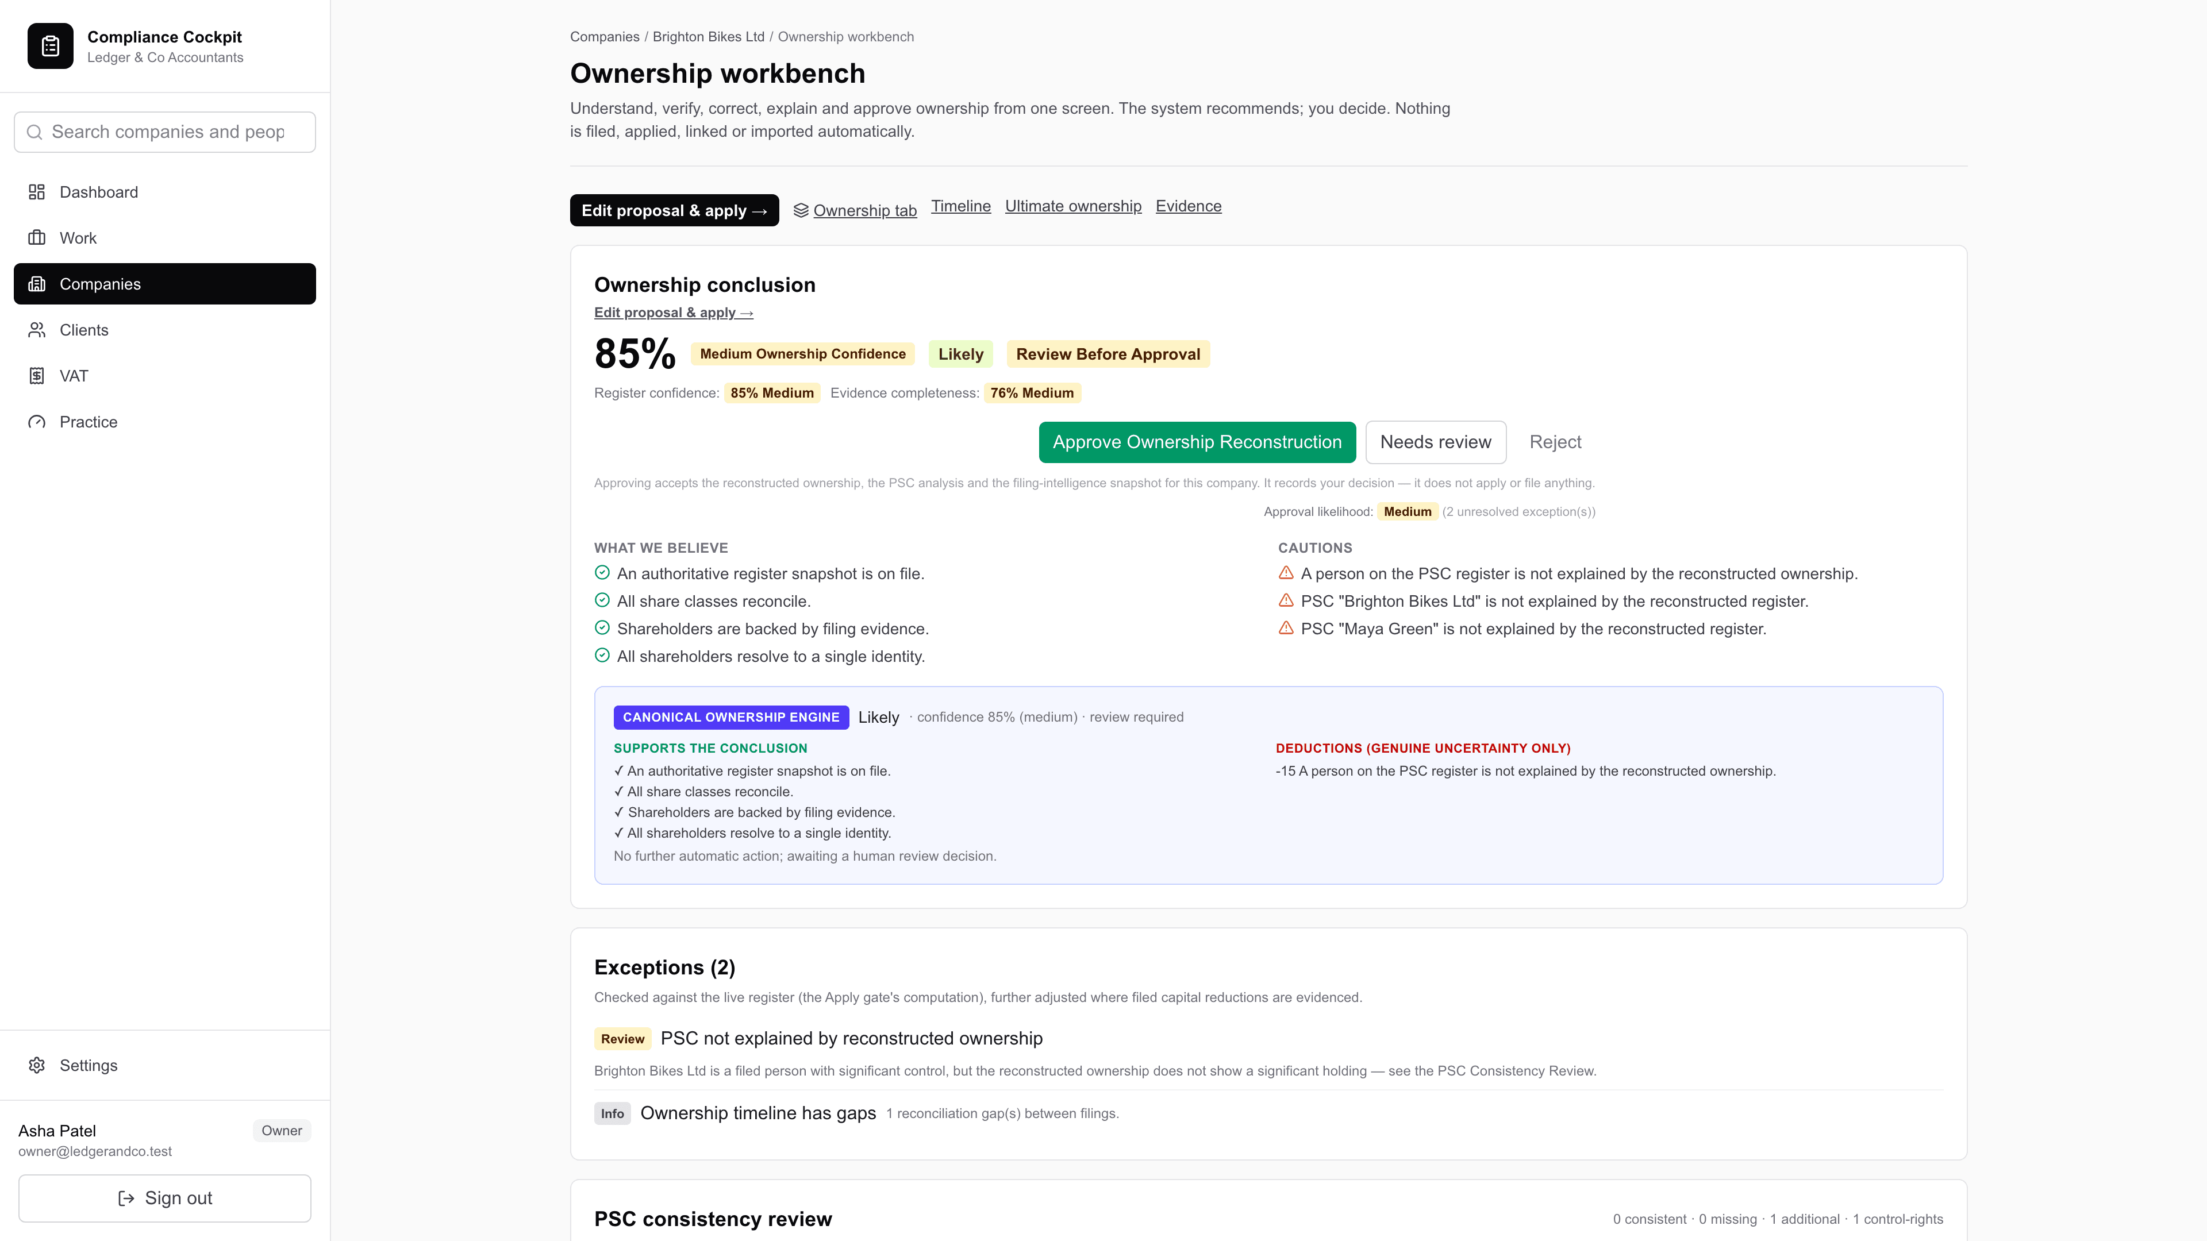
Task: Click the owner@ledgerandco.test email
Action: coord(95,1151)
